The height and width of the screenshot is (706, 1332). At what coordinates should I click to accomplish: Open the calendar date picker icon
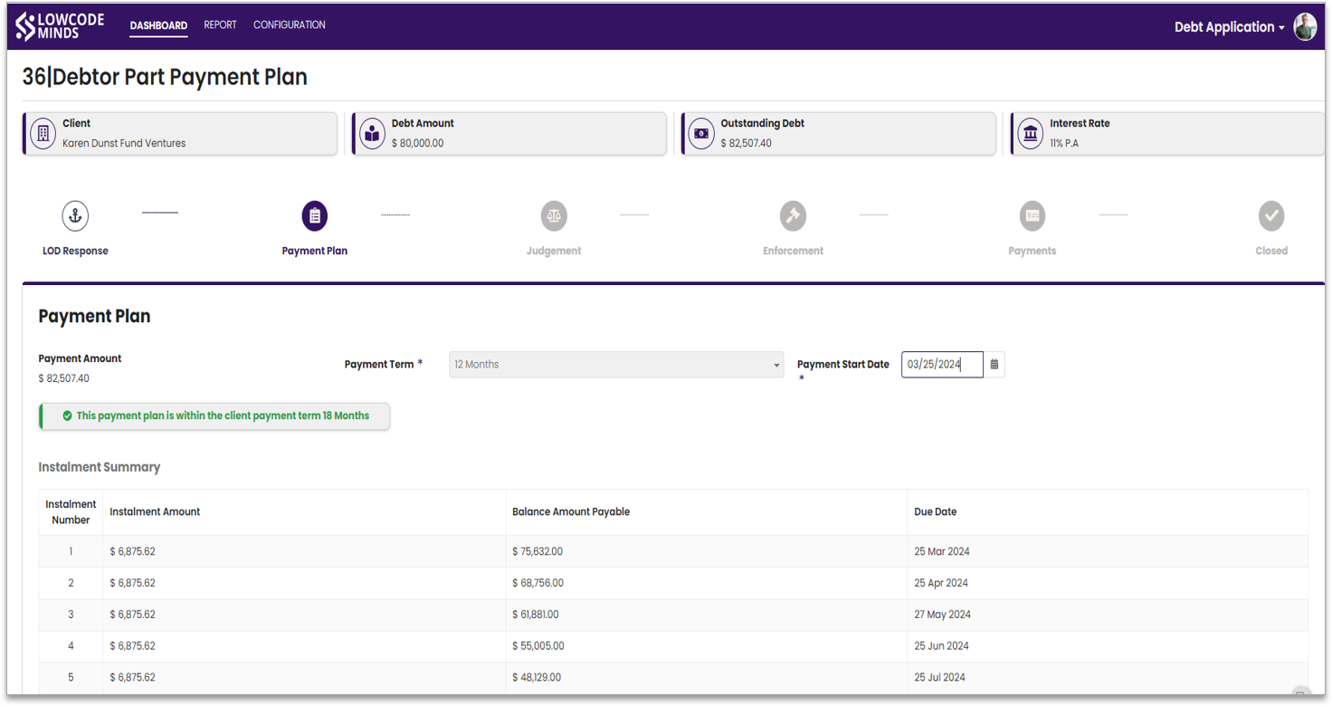coord(994,365)
